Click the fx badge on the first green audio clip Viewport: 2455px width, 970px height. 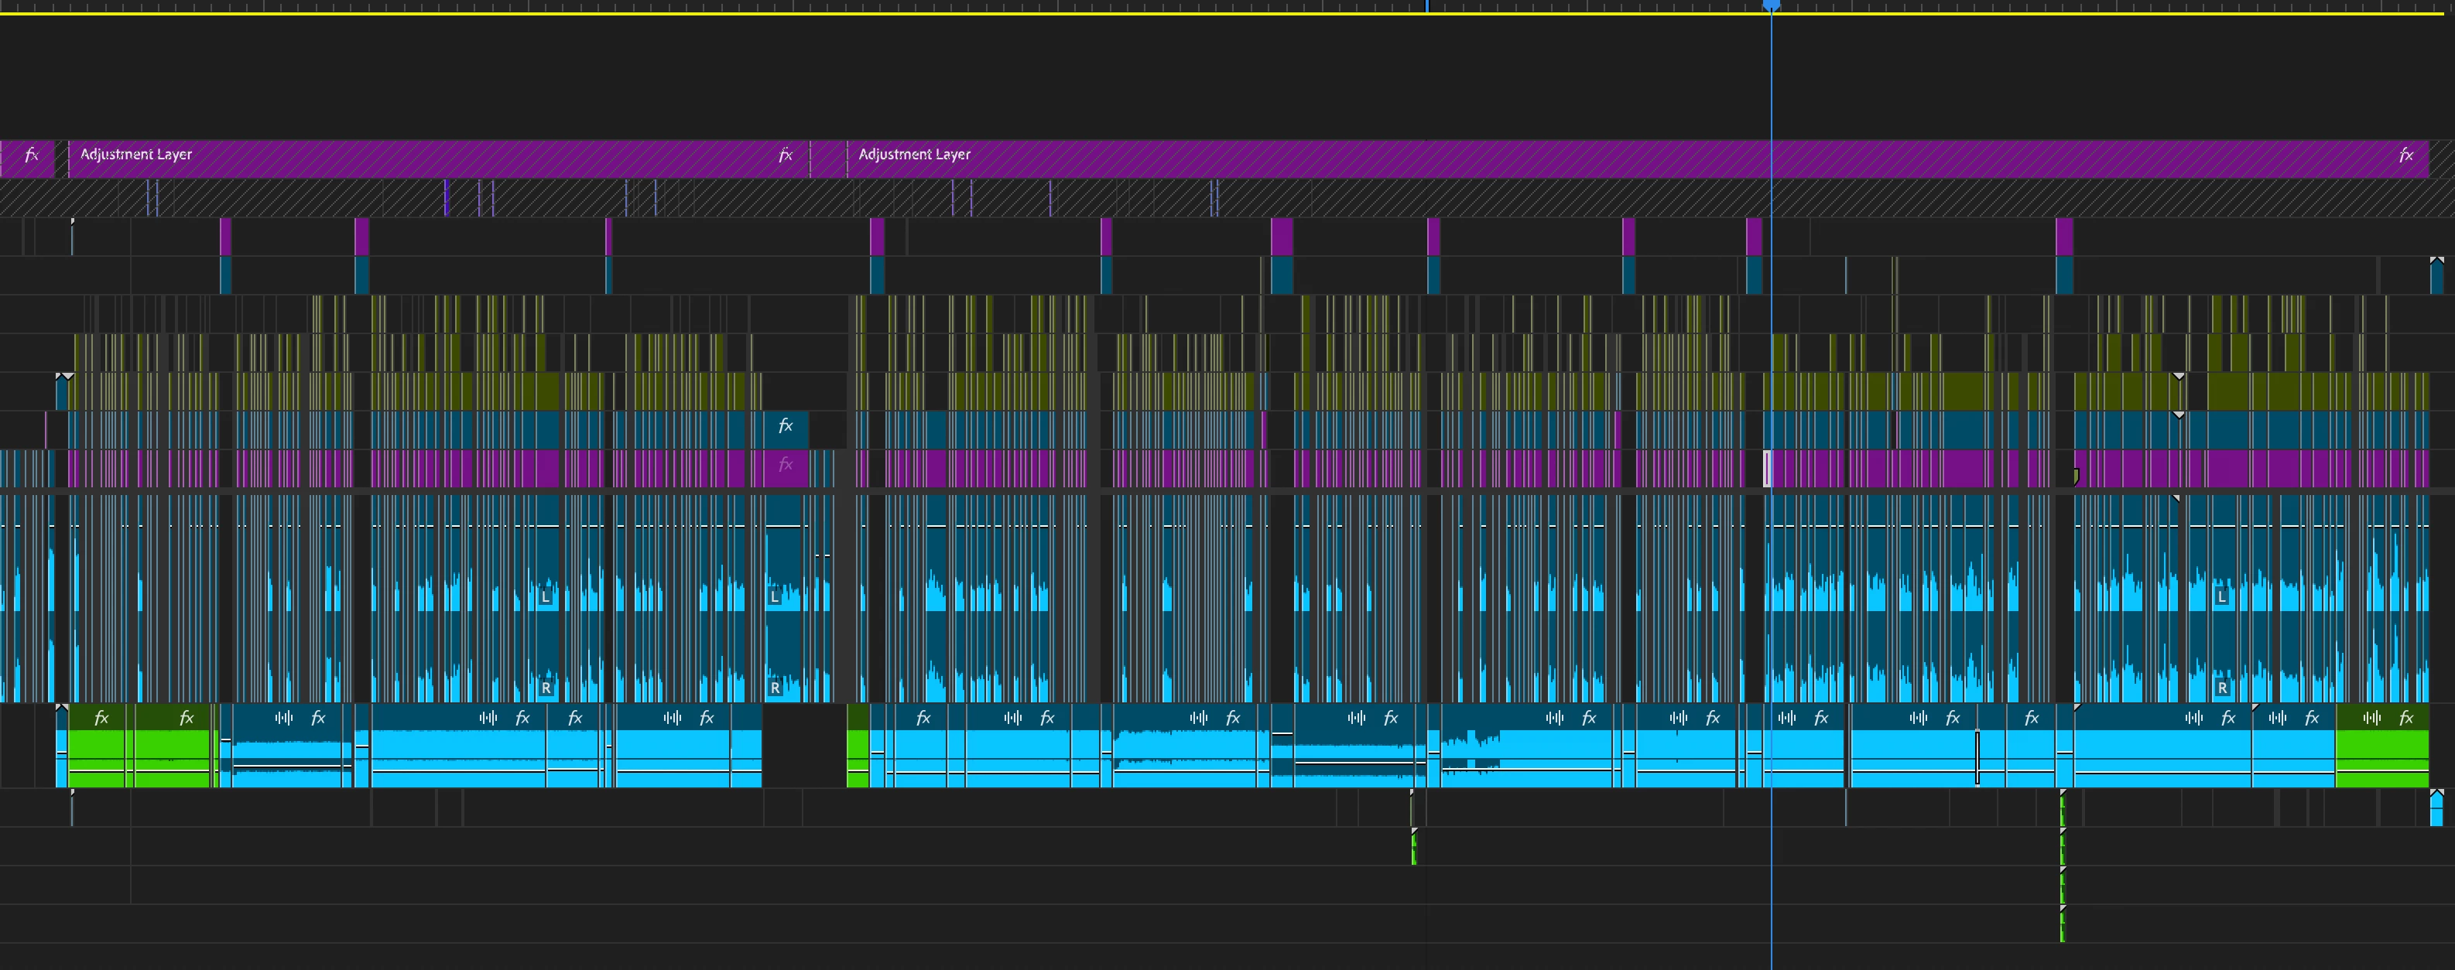[102, 719]
